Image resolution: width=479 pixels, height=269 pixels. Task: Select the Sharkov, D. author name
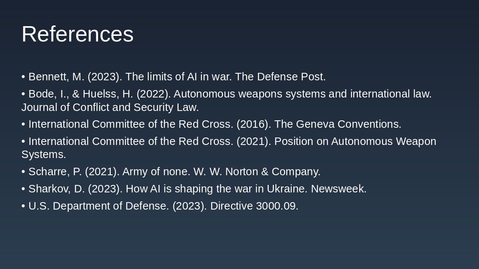pos(57,189)
